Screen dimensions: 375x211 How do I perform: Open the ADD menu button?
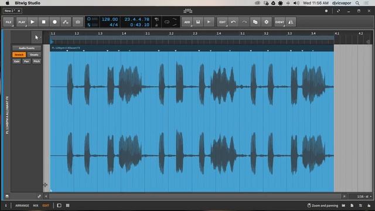pyautogui.click(x=187, y=22)
